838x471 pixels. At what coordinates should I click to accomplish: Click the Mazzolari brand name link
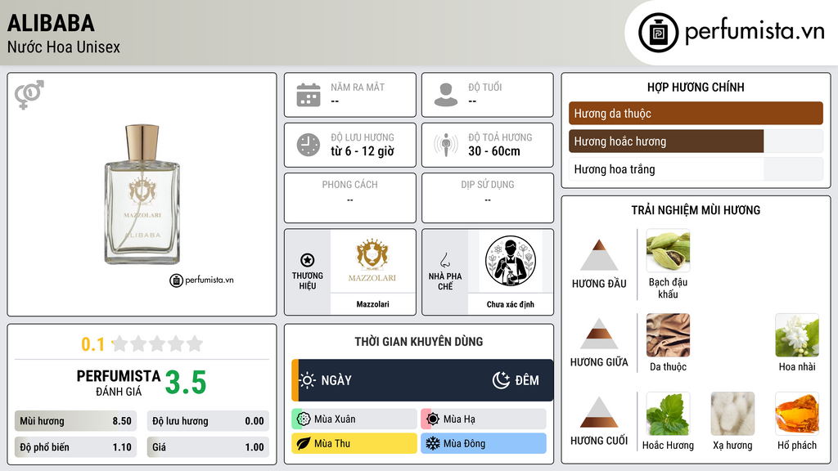[x=372, y=304]
